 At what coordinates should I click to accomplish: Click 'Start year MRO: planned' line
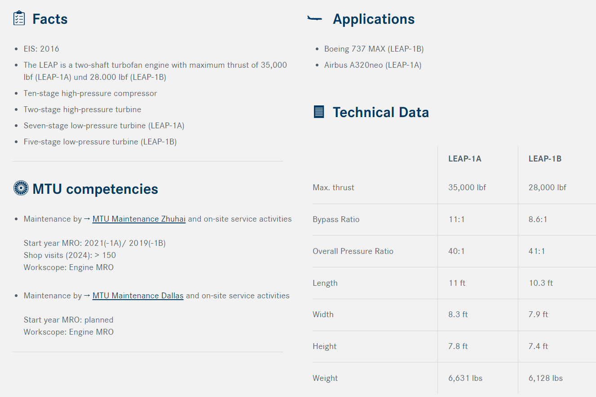[x=68, y=320]
